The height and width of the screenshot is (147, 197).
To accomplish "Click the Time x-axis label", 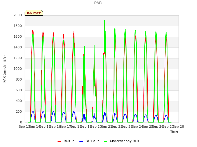I will point(174,131).
